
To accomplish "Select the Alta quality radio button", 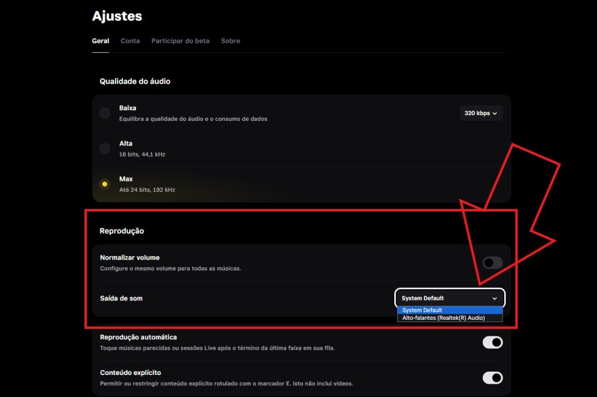I will tap(104, 148).
